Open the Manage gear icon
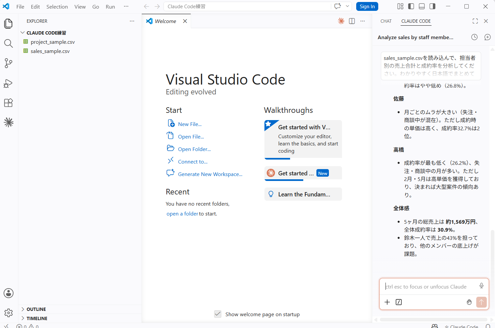The height and width of the screenshot is (328, 495). pyautogui.click(x=9, y=313)
